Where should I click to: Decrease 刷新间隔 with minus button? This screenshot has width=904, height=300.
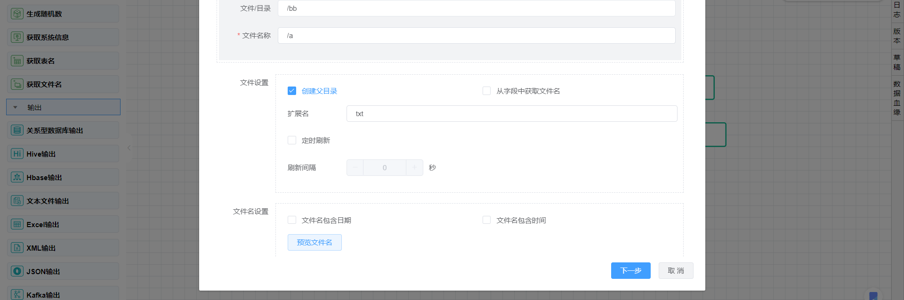[355, 167]
